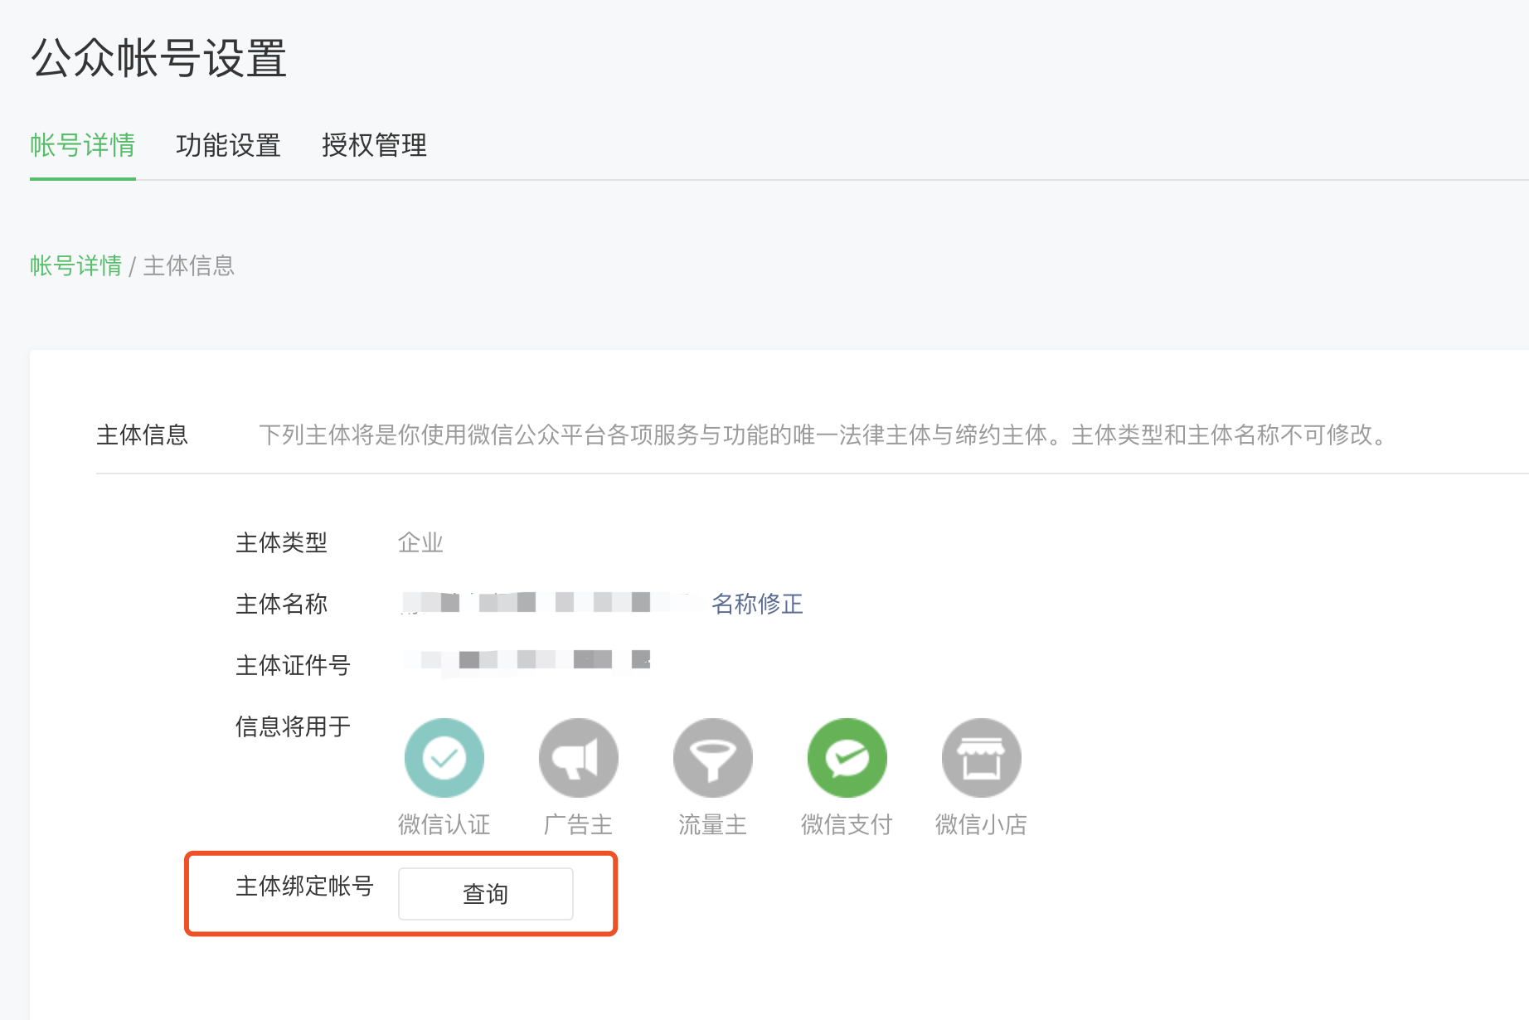Viewport: 1529px width, 1020px height.
Task: Open the 功能设置 tab
Action: pos(229,145)
